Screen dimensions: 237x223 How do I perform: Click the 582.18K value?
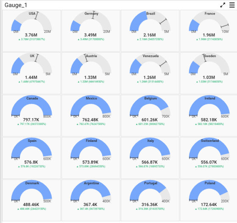click(209, 120)
